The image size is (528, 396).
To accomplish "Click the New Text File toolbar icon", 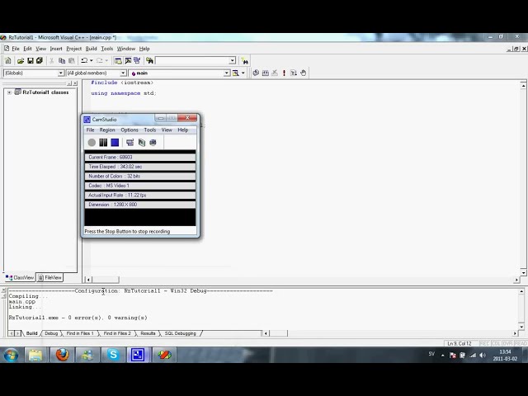I will pyautogui.click(x=8, y=60).
